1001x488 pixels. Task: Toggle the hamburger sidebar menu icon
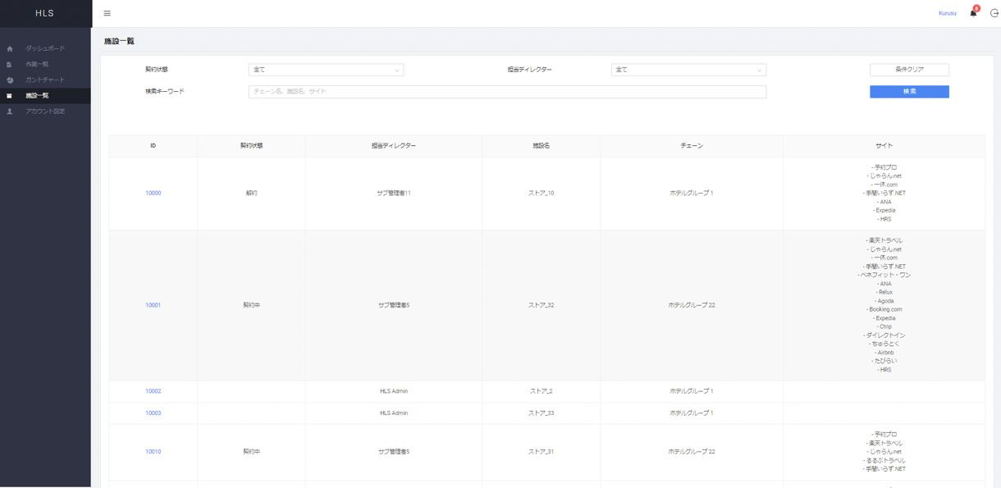pos(107,13)
